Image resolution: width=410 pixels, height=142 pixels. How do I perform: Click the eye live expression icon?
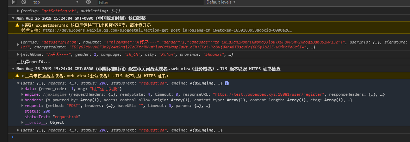[x=88, y=2]
